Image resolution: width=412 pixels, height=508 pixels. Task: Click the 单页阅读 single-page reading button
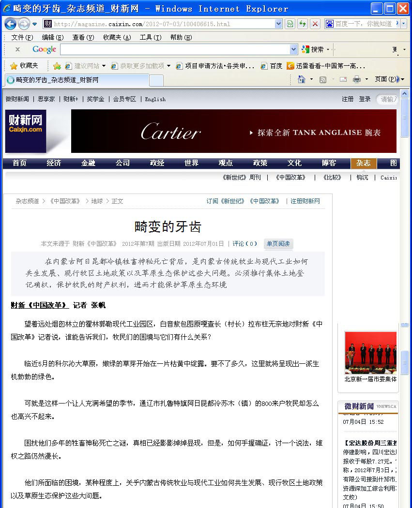pos(278,244)
